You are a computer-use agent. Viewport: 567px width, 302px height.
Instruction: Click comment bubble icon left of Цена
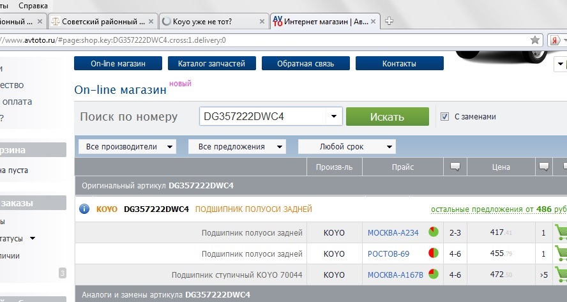click(455, 167)
